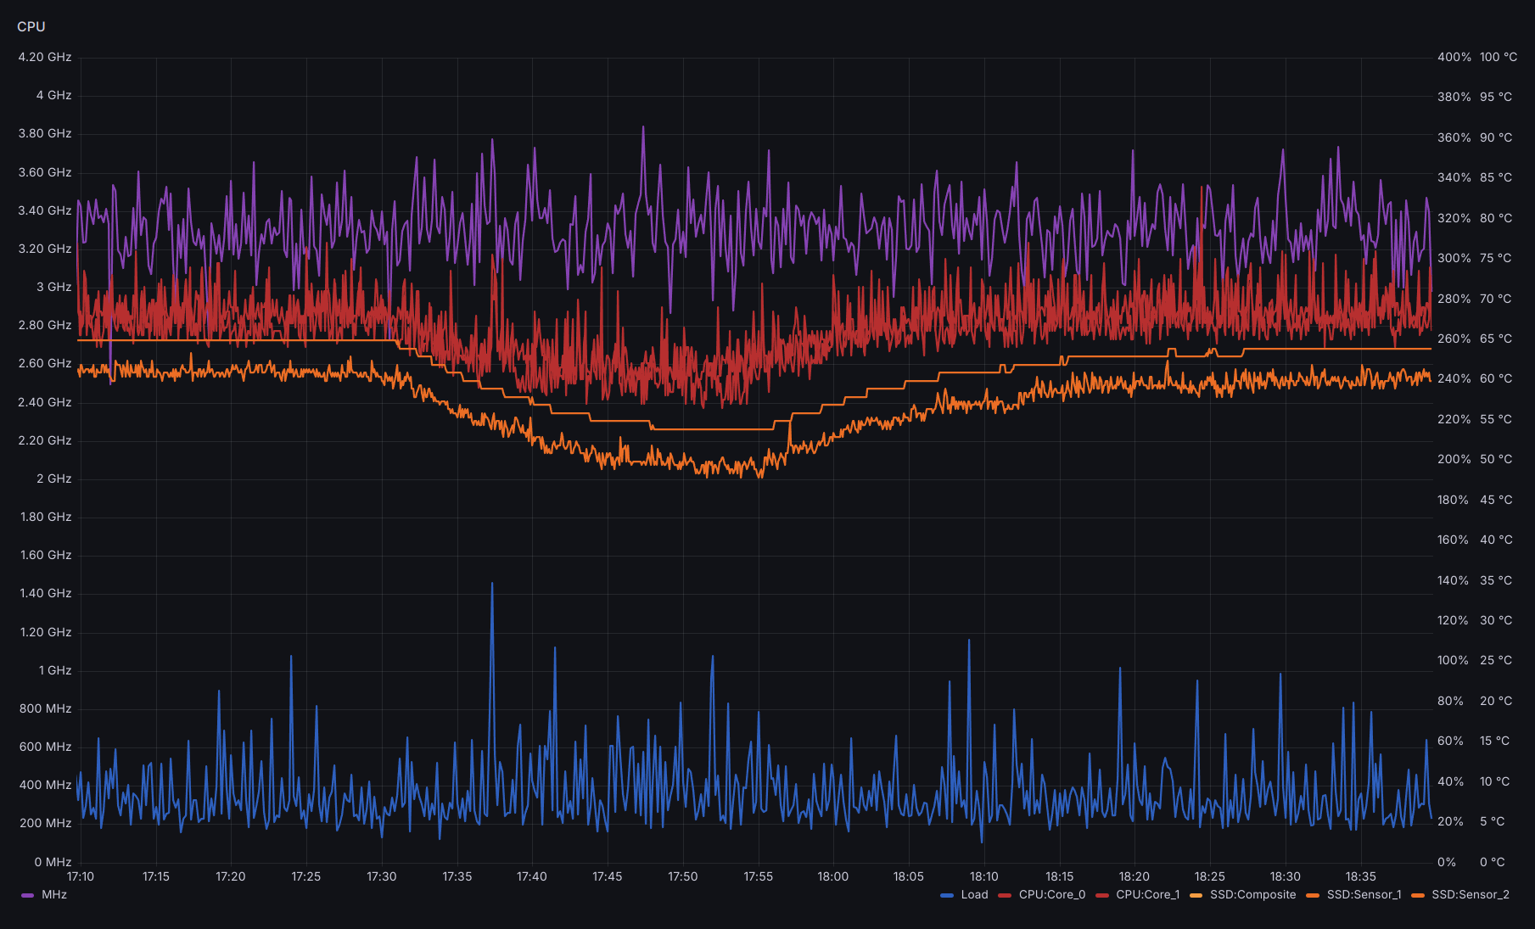Show only SSD:Sensor_1 via legend label

(x=1364, y=894)
